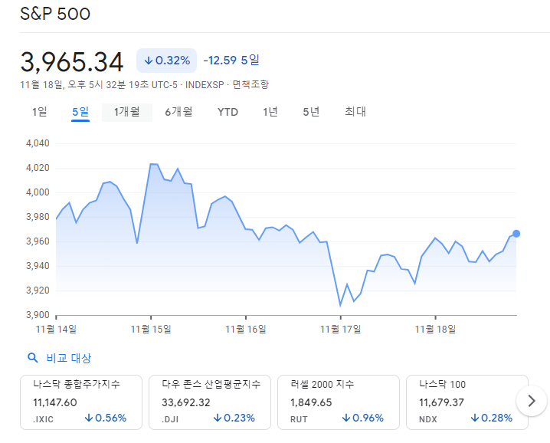The height and width of the screenshot is (443, 550).
Task: Click the 11월 15일 axis label
Action: click(151, 330)
